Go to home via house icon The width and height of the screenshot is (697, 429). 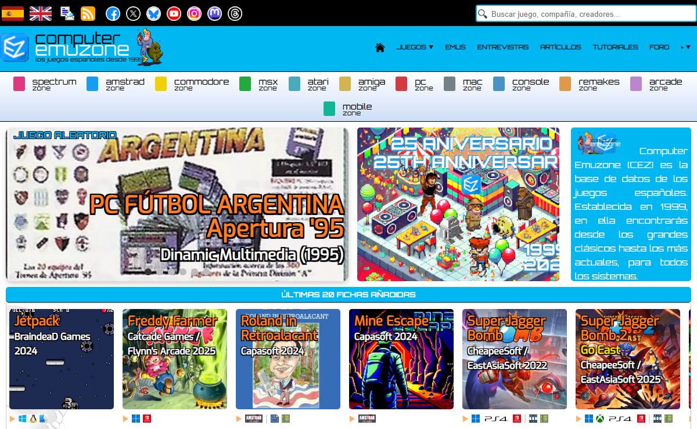[x=380, y=47]
